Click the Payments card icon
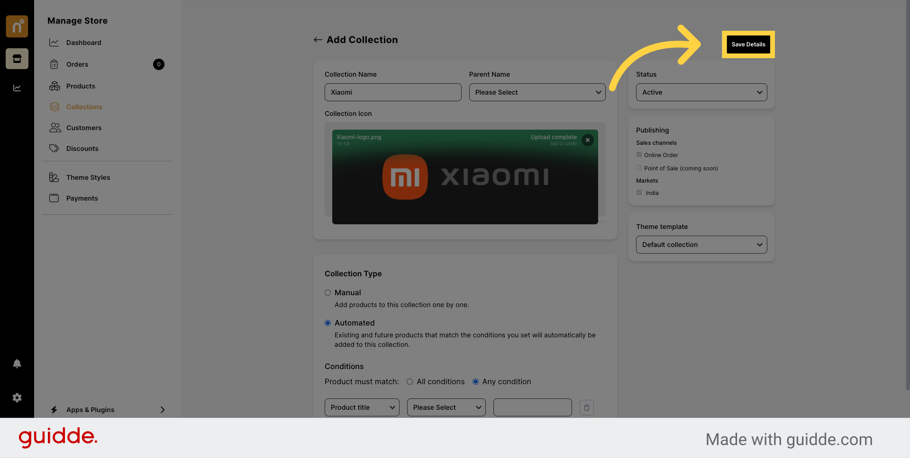 pos(55,198)
